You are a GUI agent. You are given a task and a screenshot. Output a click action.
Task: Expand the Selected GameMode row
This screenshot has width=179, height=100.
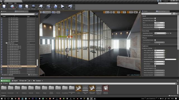click(x=142, y=36)
